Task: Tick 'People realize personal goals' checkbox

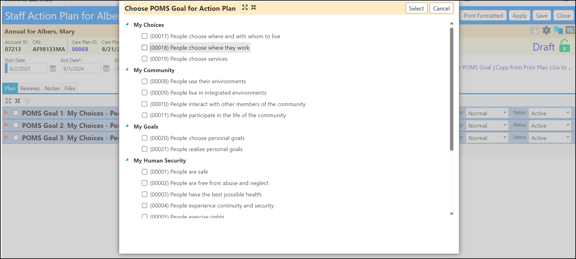Action: pyautogui.click(x=145, y=149)
